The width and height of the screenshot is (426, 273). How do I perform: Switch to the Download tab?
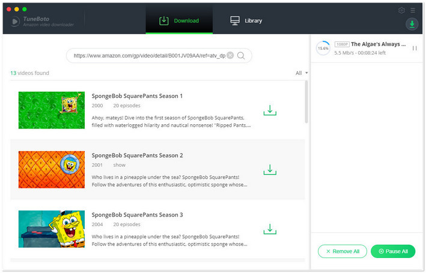pyautogui.click(x=179, y=20)
